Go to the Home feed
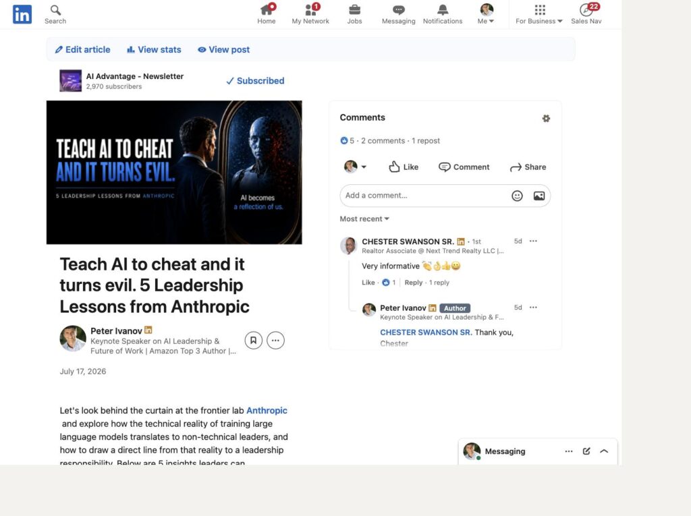This screenshot has height=516, width=691. (267, 14)
